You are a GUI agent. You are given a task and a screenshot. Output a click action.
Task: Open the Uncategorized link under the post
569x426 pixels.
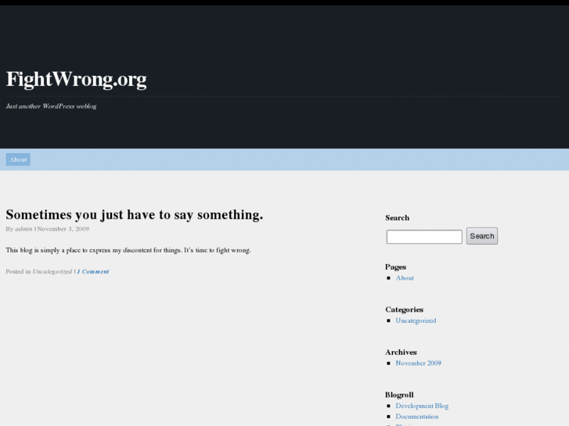[52, 271]
